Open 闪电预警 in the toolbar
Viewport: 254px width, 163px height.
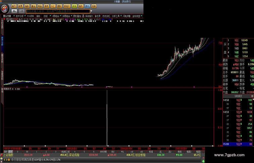pyautogui.click(x=127, y=16)
